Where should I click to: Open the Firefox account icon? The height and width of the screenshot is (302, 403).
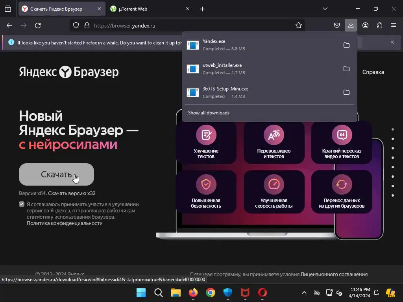click(x=365, y=26)
